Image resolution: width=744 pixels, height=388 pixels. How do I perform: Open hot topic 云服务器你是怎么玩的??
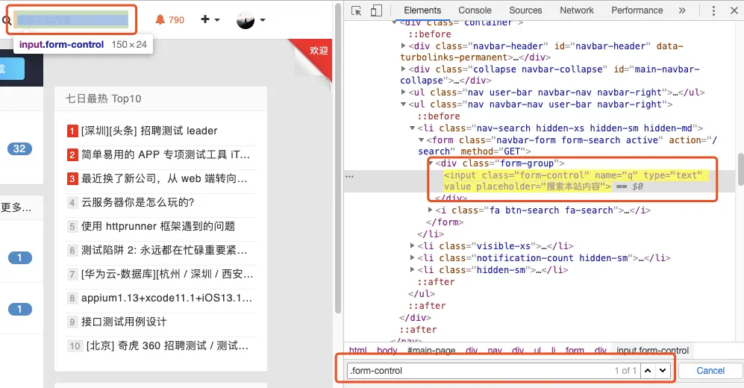point(137,202)
